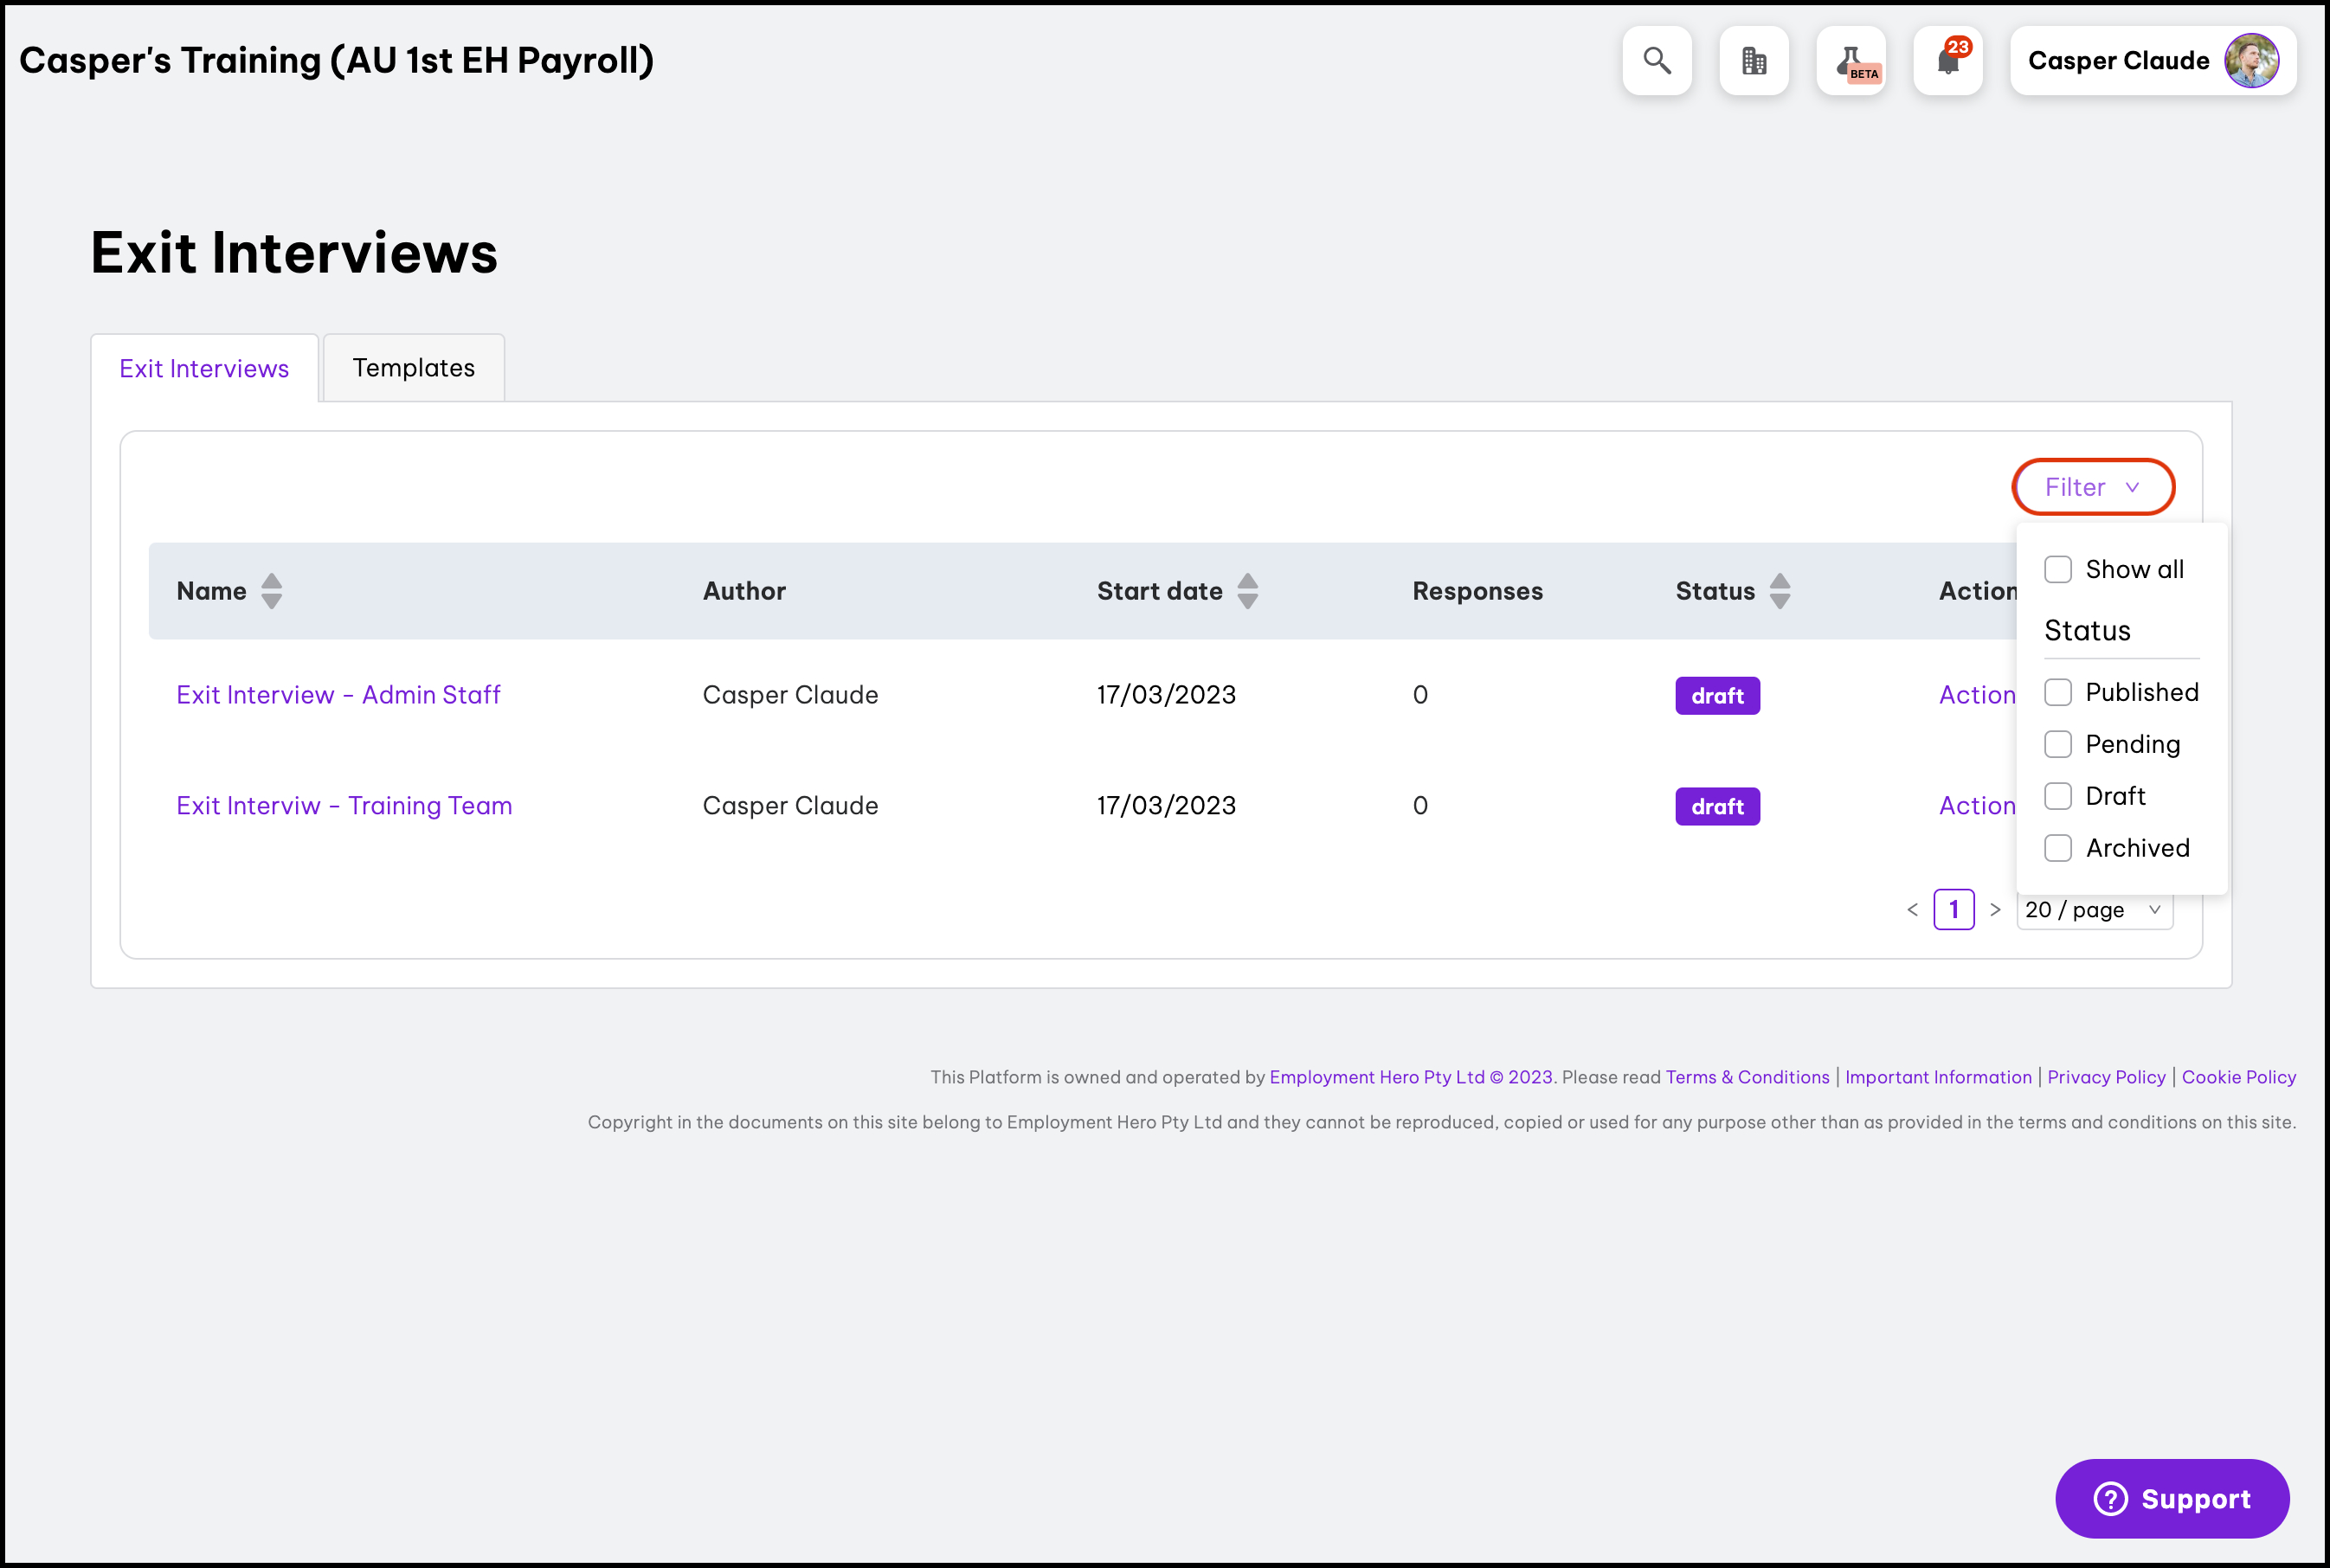
Task: Click the Support help button
Action: pos(2171,1498)
